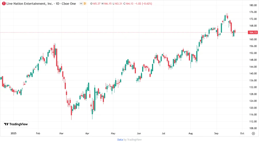Click the May label on time axis

click(x=113, y=134)
